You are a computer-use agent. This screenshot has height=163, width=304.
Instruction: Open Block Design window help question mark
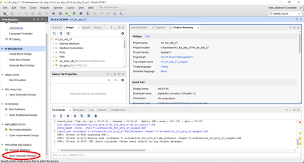point(297,20)
